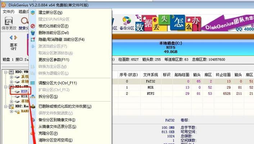Select the HD0 disk entry
This screenshot has width=254, height=144.
pyautogui.click(x=22, y=72)
